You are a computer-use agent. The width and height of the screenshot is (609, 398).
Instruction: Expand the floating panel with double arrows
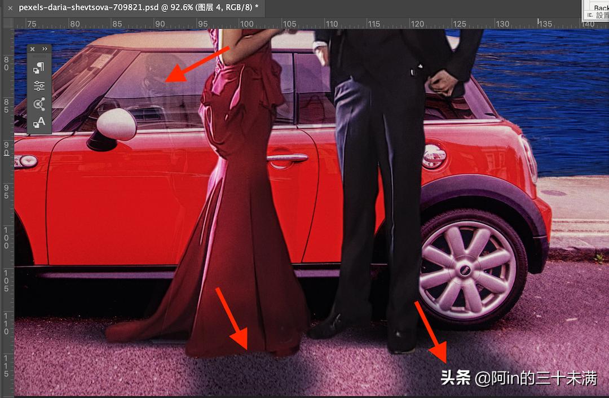point(45,49)
